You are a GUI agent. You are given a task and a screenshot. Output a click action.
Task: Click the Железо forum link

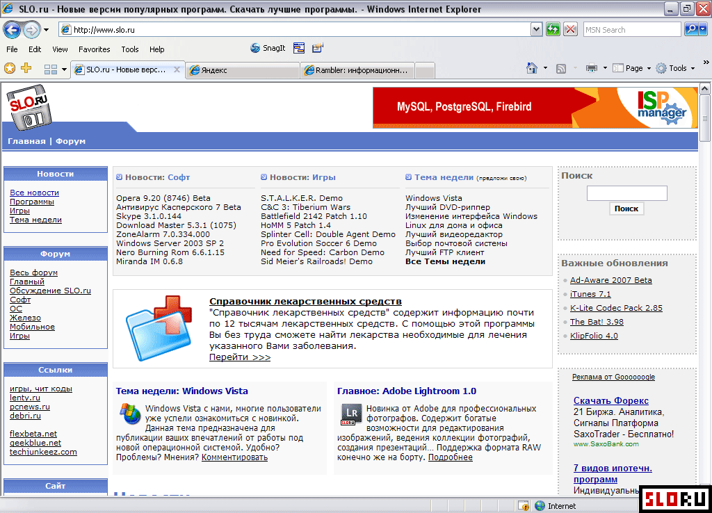point(25,318)
